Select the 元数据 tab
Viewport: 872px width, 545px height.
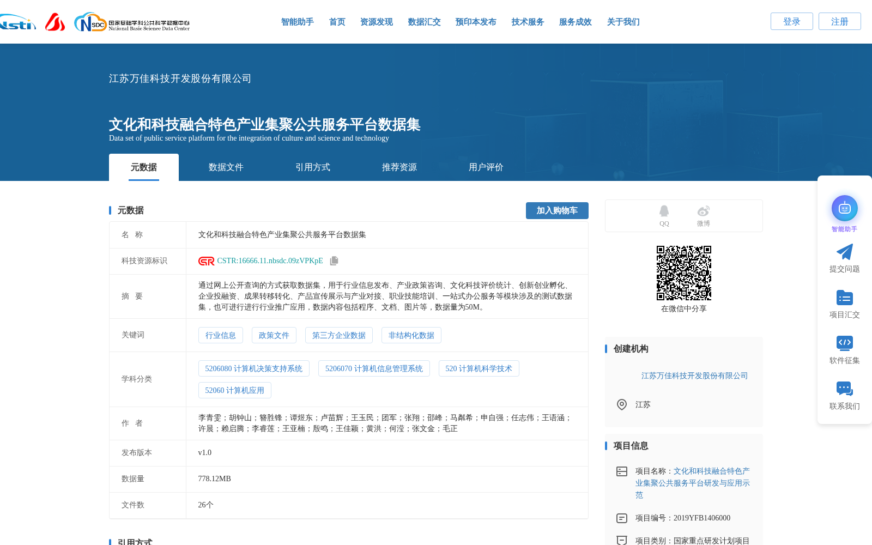click(144, 167)
